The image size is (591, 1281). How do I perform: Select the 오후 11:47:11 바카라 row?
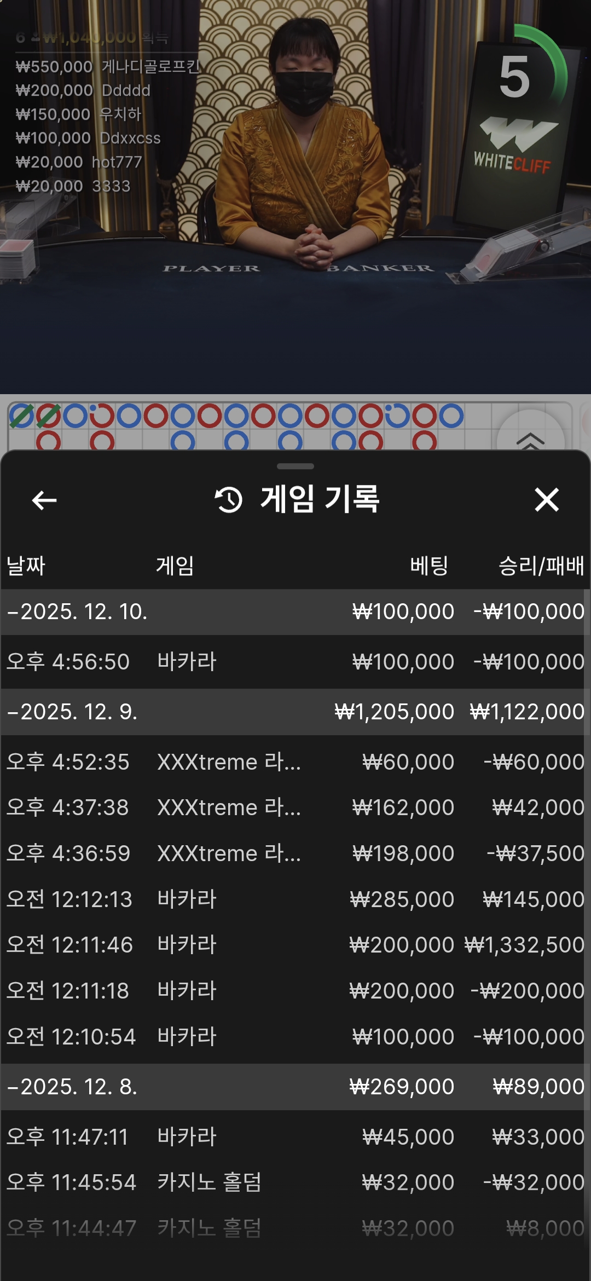point(296,1137)
